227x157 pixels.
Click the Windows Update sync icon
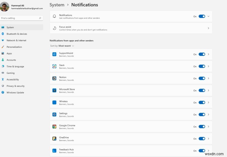[x=3, y=92]
